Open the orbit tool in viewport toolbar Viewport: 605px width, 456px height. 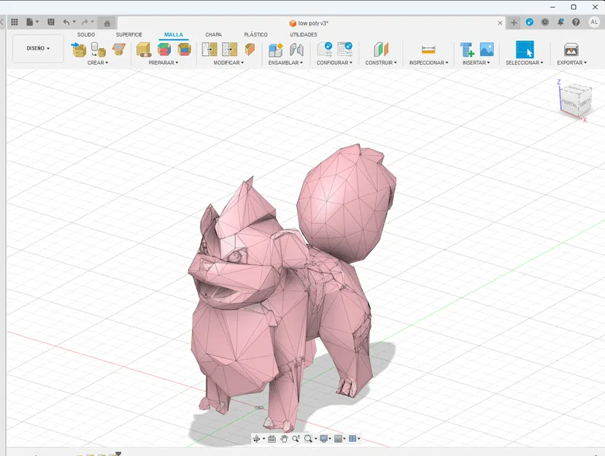pyautogui.click(x=257, y=438)
